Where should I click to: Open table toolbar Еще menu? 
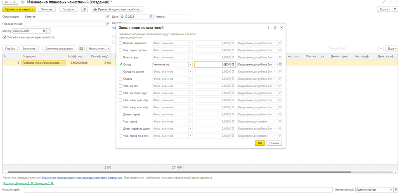[x=392, y=48]
